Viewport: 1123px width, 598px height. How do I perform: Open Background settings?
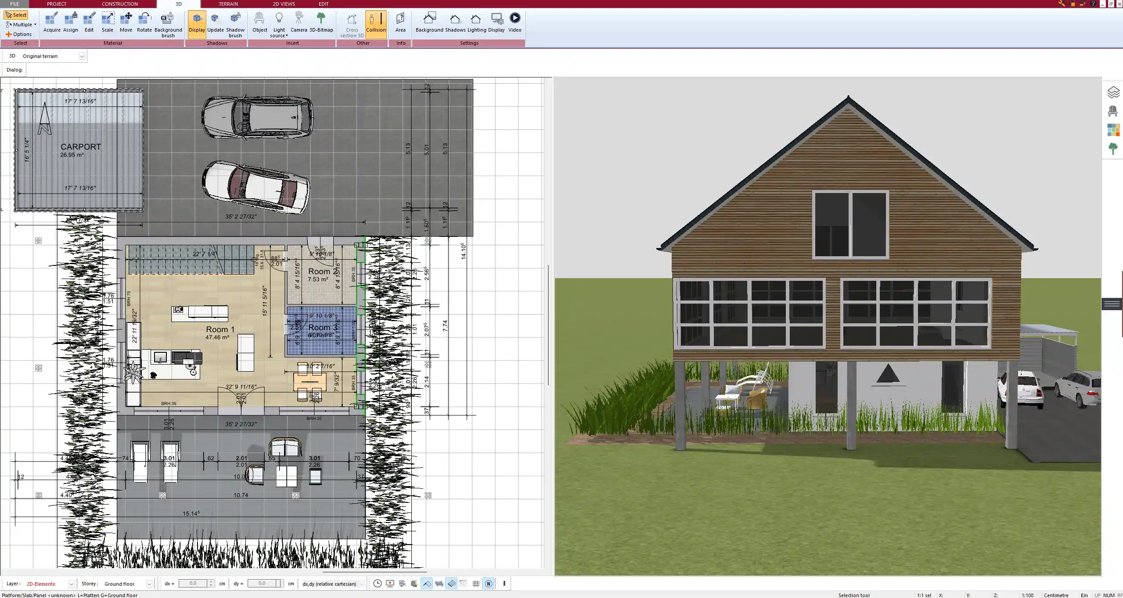tap(429, 22)
